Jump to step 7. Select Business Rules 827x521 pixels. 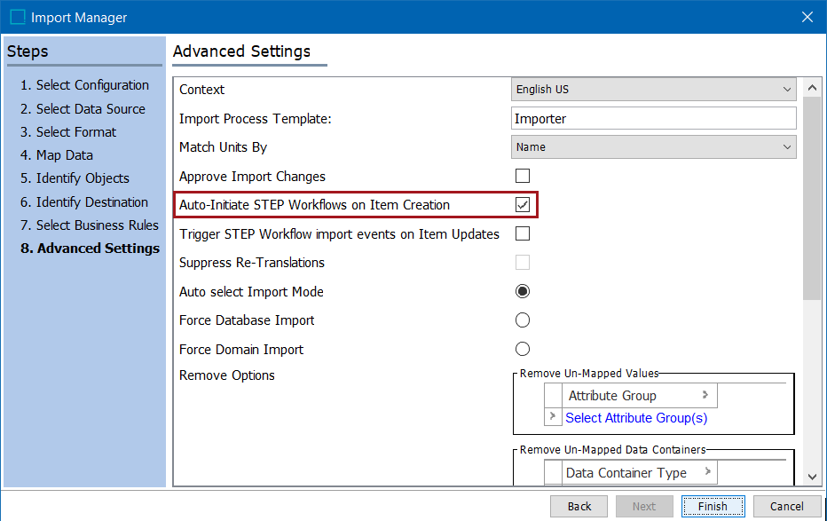[x=89, y=225]
